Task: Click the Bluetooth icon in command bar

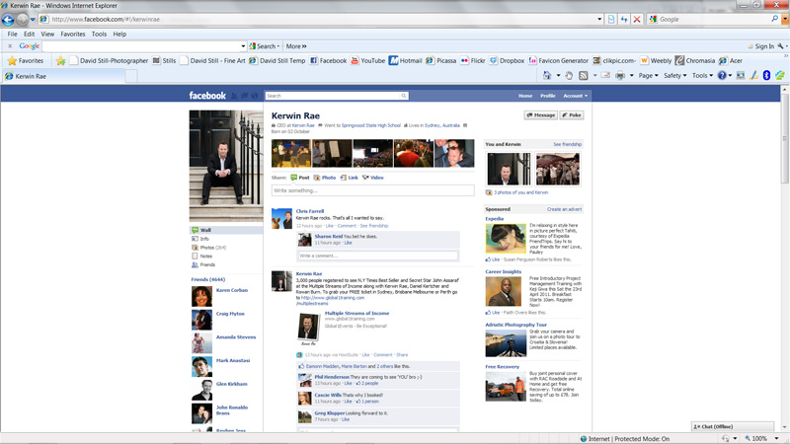Action: pyautogui.click(x=766, y=76)
